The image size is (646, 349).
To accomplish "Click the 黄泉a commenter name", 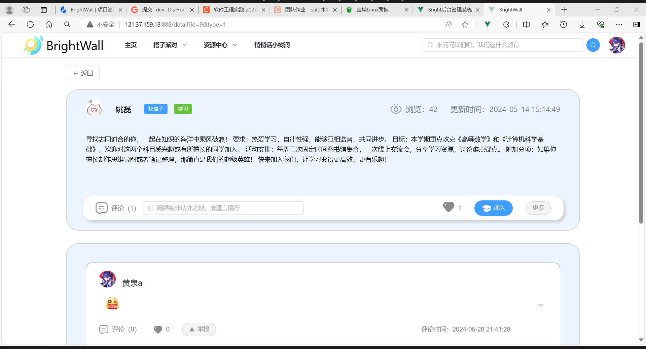I will coord(132,283).
